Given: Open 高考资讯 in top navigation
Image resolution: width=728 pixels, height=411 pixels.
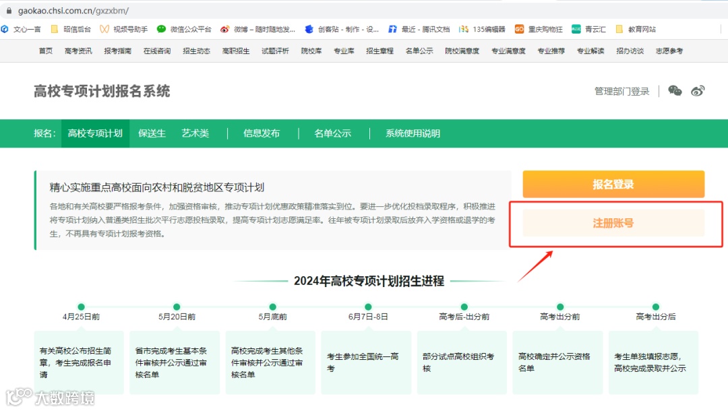Looking at the screenshot, I should (78, 51).
